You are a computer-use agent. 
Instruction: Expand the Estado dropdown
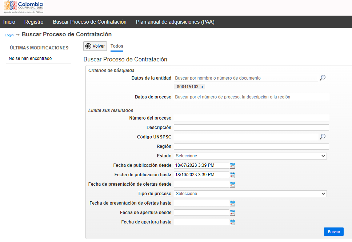[x=250, y=156]
